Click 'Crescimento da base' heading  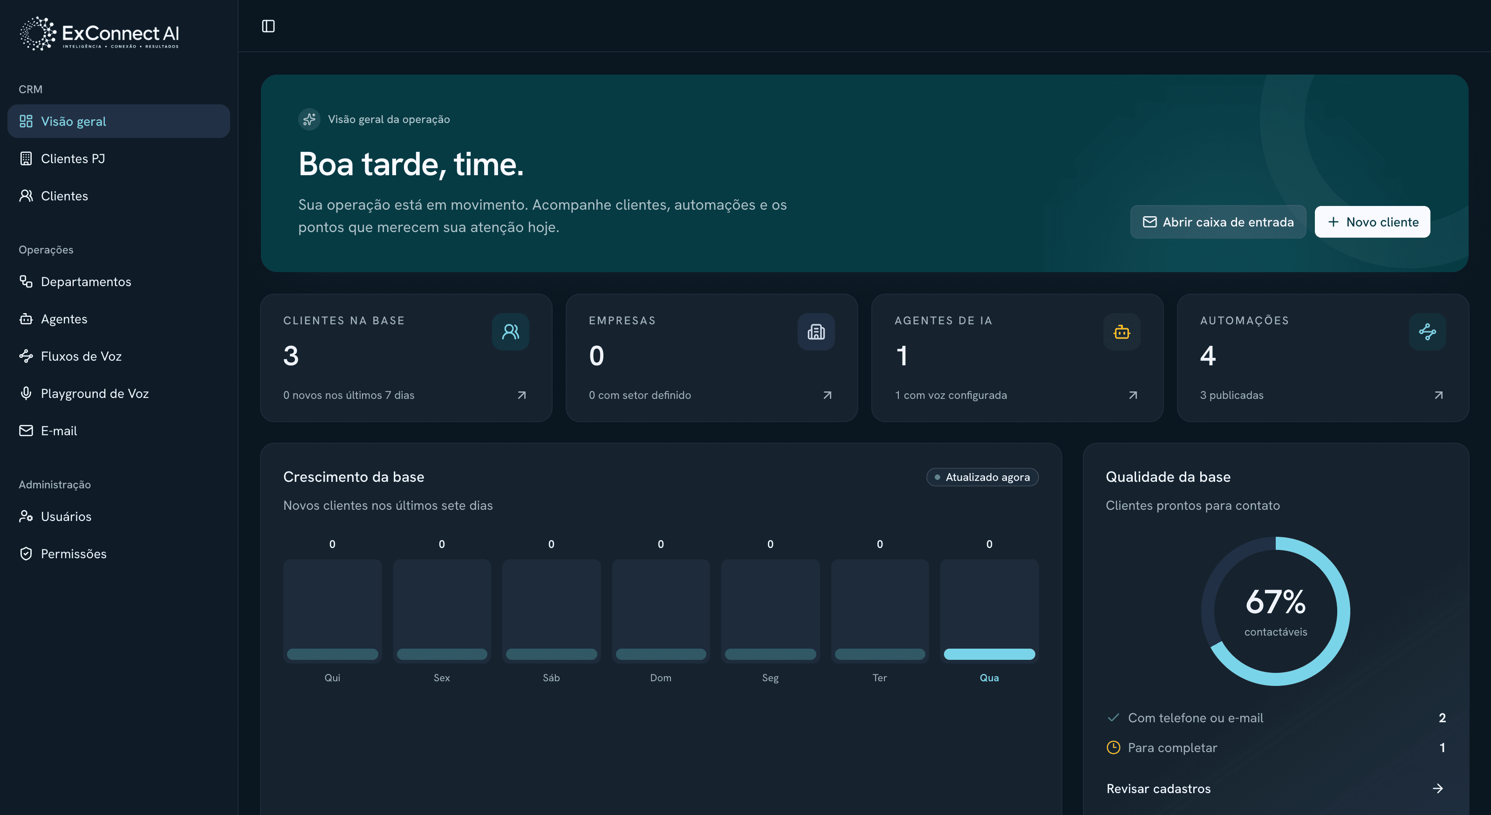pyautogui.click(x=354, y=477)
